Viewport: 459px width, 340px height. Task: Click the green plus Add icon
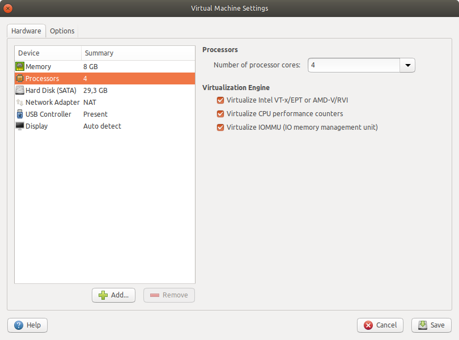click(103, 295)
